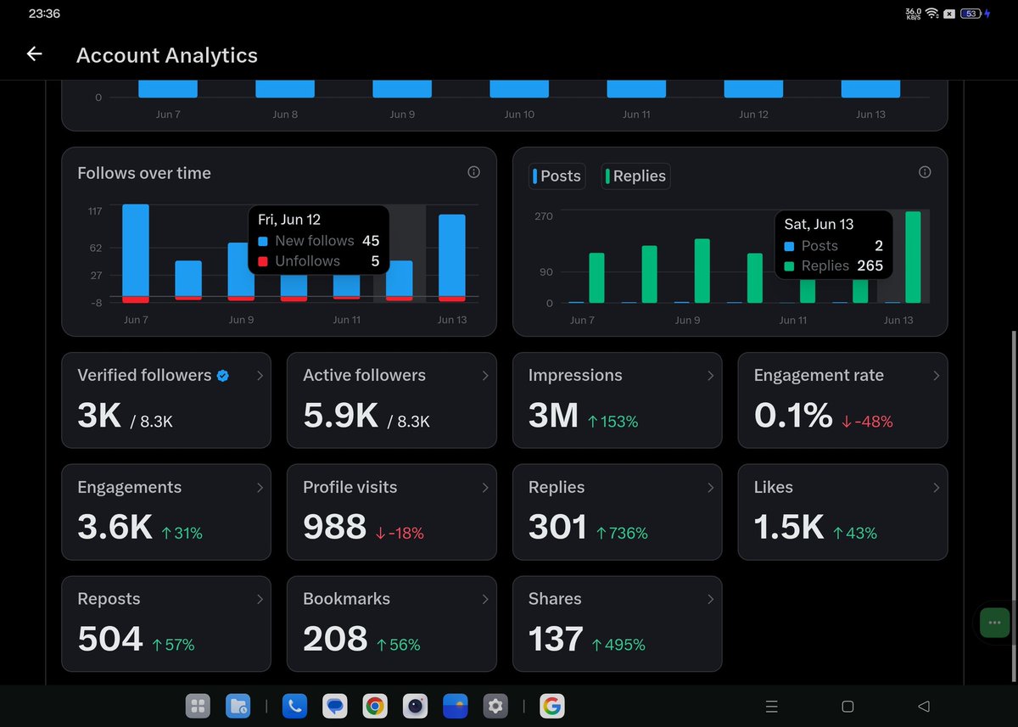1018x727 pixels.
Task: Open the Likes 1.5K value
Action: 789,528
